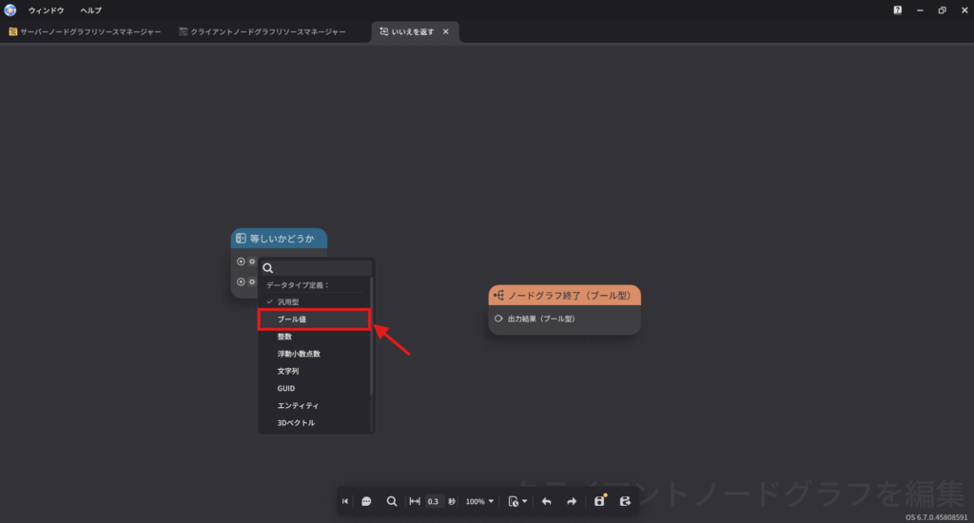
Task: Select the ノードグラフ終了（ブール型） node header
Action: tap(565, 296)
